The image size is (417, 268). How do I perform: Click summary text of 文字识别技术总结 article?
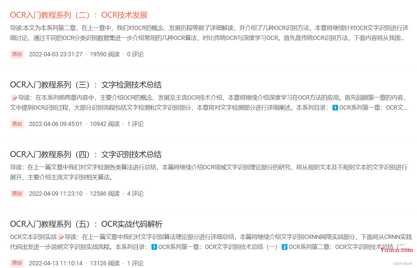tap(209, 172)
